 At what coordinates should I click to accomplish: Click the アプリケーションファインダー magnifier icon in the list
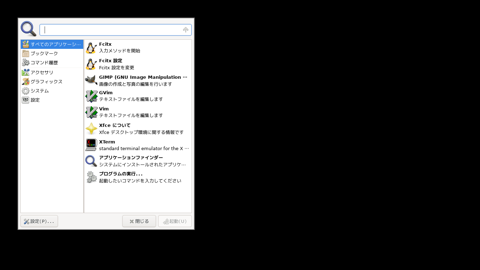tap(91, 161)
